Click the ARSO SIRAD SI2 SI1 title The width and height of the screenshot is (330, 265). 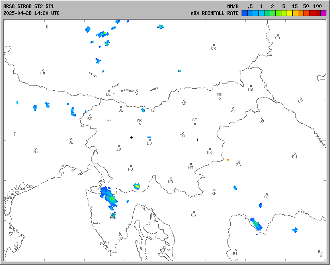[x=28, y=6]
